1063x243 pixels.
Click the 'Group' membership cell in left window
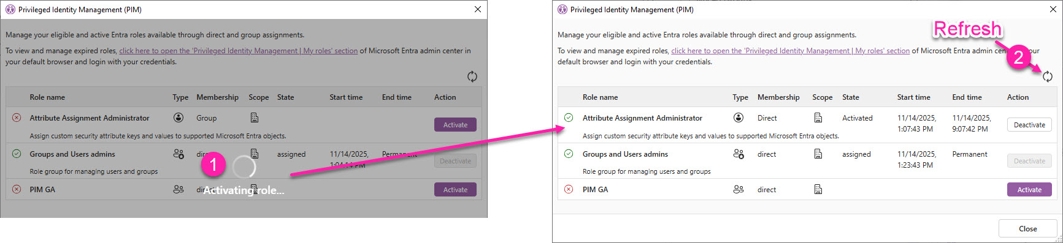coord(206,118)
